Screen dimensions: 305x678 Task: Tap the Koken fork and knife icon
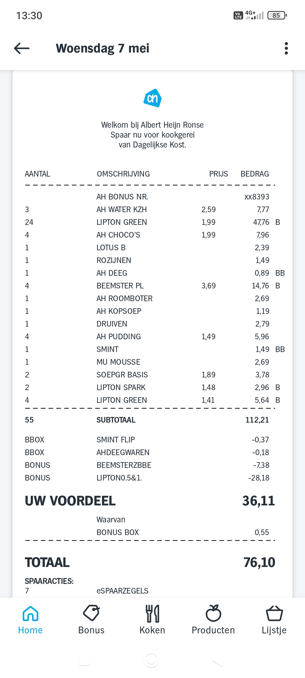click(152, 614)
